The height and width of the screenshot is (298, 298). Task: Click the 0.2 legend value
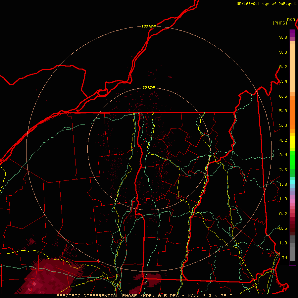tap(283, 214)
